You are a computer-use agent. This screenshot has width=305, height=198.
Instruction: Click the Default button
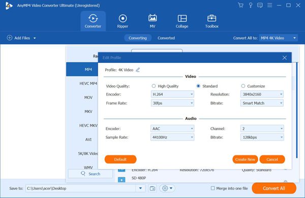click(120, 159)
